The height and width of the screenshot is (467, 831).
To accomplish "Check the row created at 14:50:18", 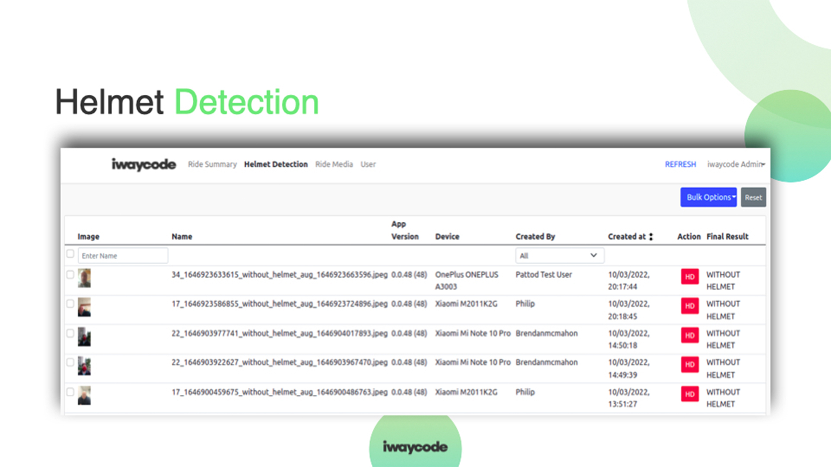I will point(70,333).
